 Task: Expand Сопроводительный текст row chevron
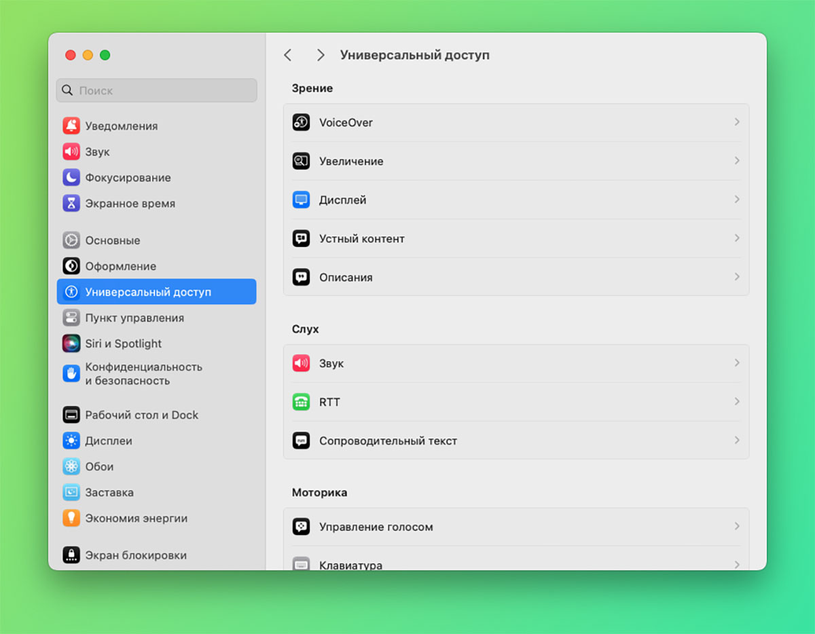[737, 441]
